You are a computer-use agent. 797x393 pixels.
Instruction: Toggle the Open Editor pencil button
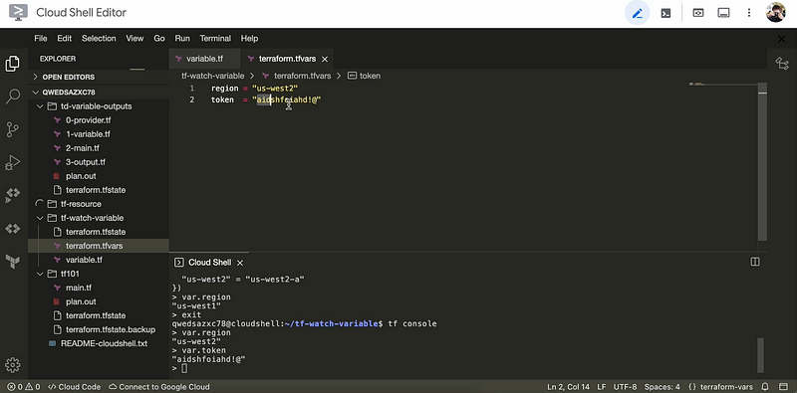637,13
